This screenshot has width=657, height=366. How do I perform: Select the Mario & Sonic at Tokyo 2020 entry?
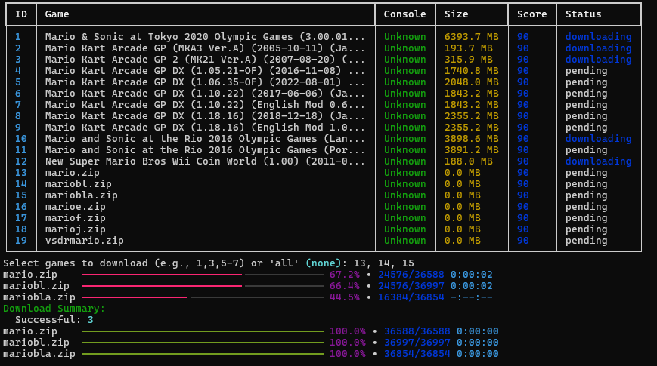tap(205, 37)
